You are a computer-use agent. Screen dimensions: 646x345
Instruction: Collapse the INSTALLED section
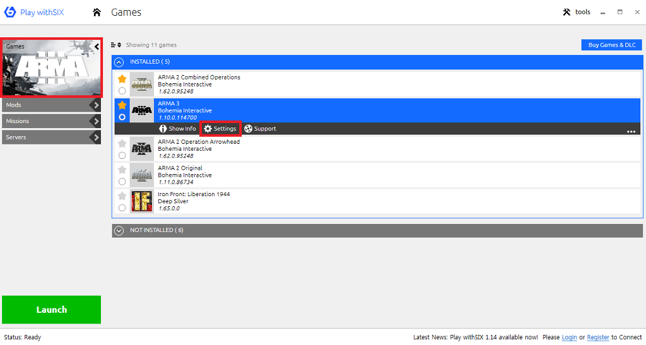click(119, 62)
